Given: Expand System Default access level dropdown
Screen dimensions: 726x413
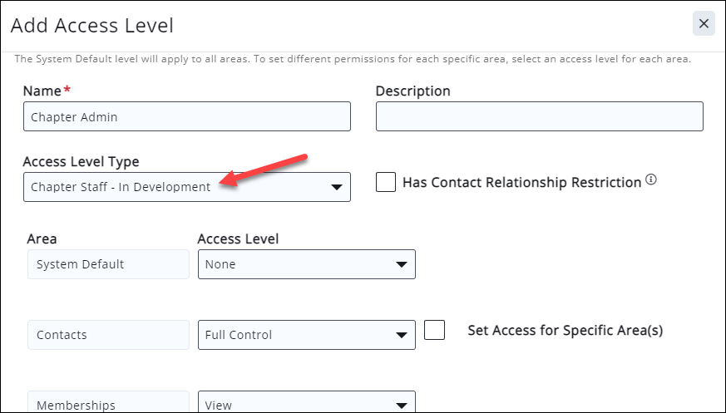Looking at the screenshot, I should pyautogui.click(x=306, y=264).
